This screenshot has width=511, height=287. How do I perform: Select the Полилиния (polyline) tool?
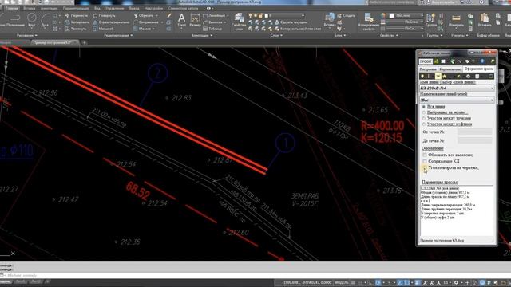pos(15,20)
